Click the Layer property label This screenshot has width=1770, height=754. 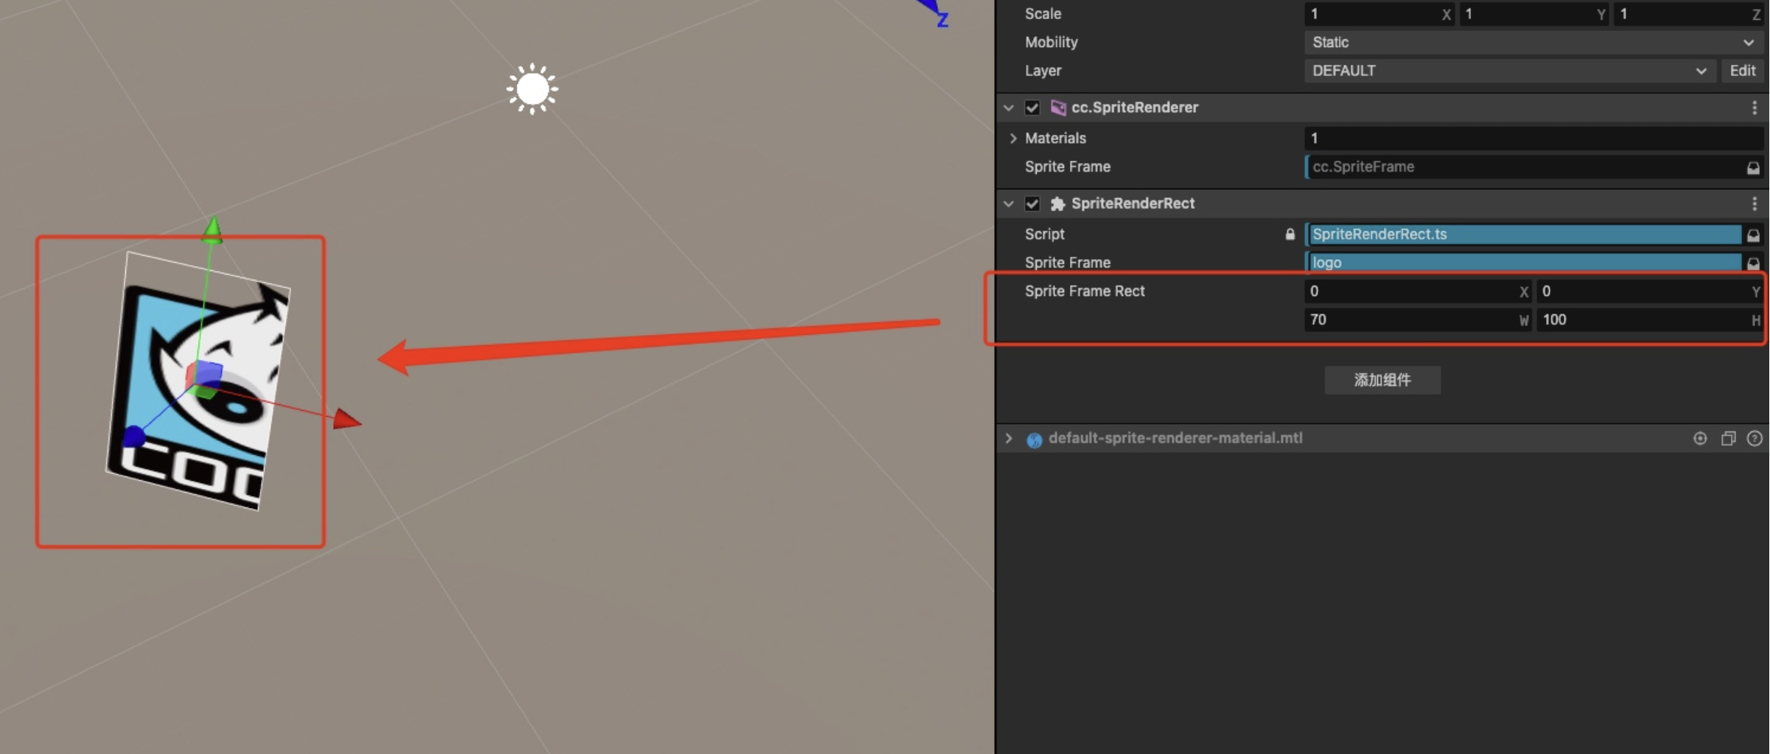coord(1043,71)
